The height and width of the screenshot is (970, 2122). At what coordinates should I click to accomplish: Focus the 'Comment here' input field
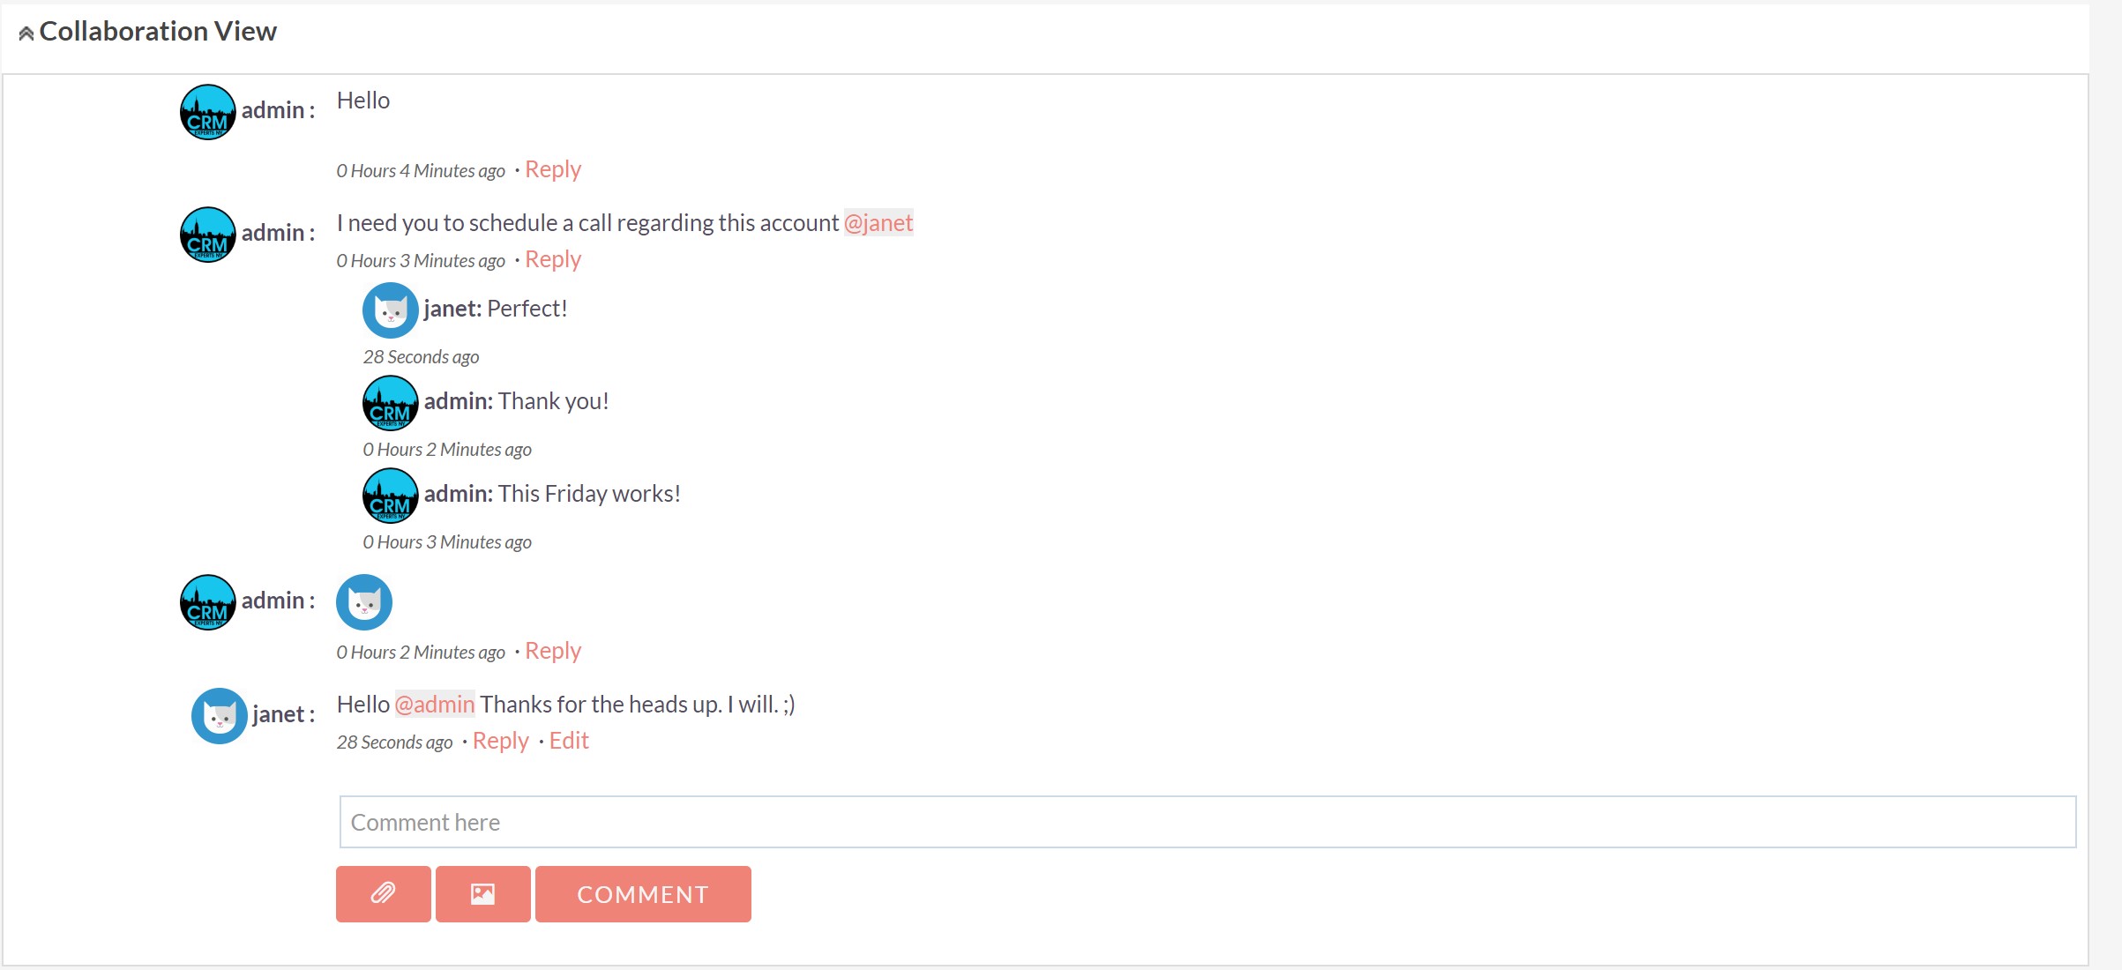(1207, 822)
